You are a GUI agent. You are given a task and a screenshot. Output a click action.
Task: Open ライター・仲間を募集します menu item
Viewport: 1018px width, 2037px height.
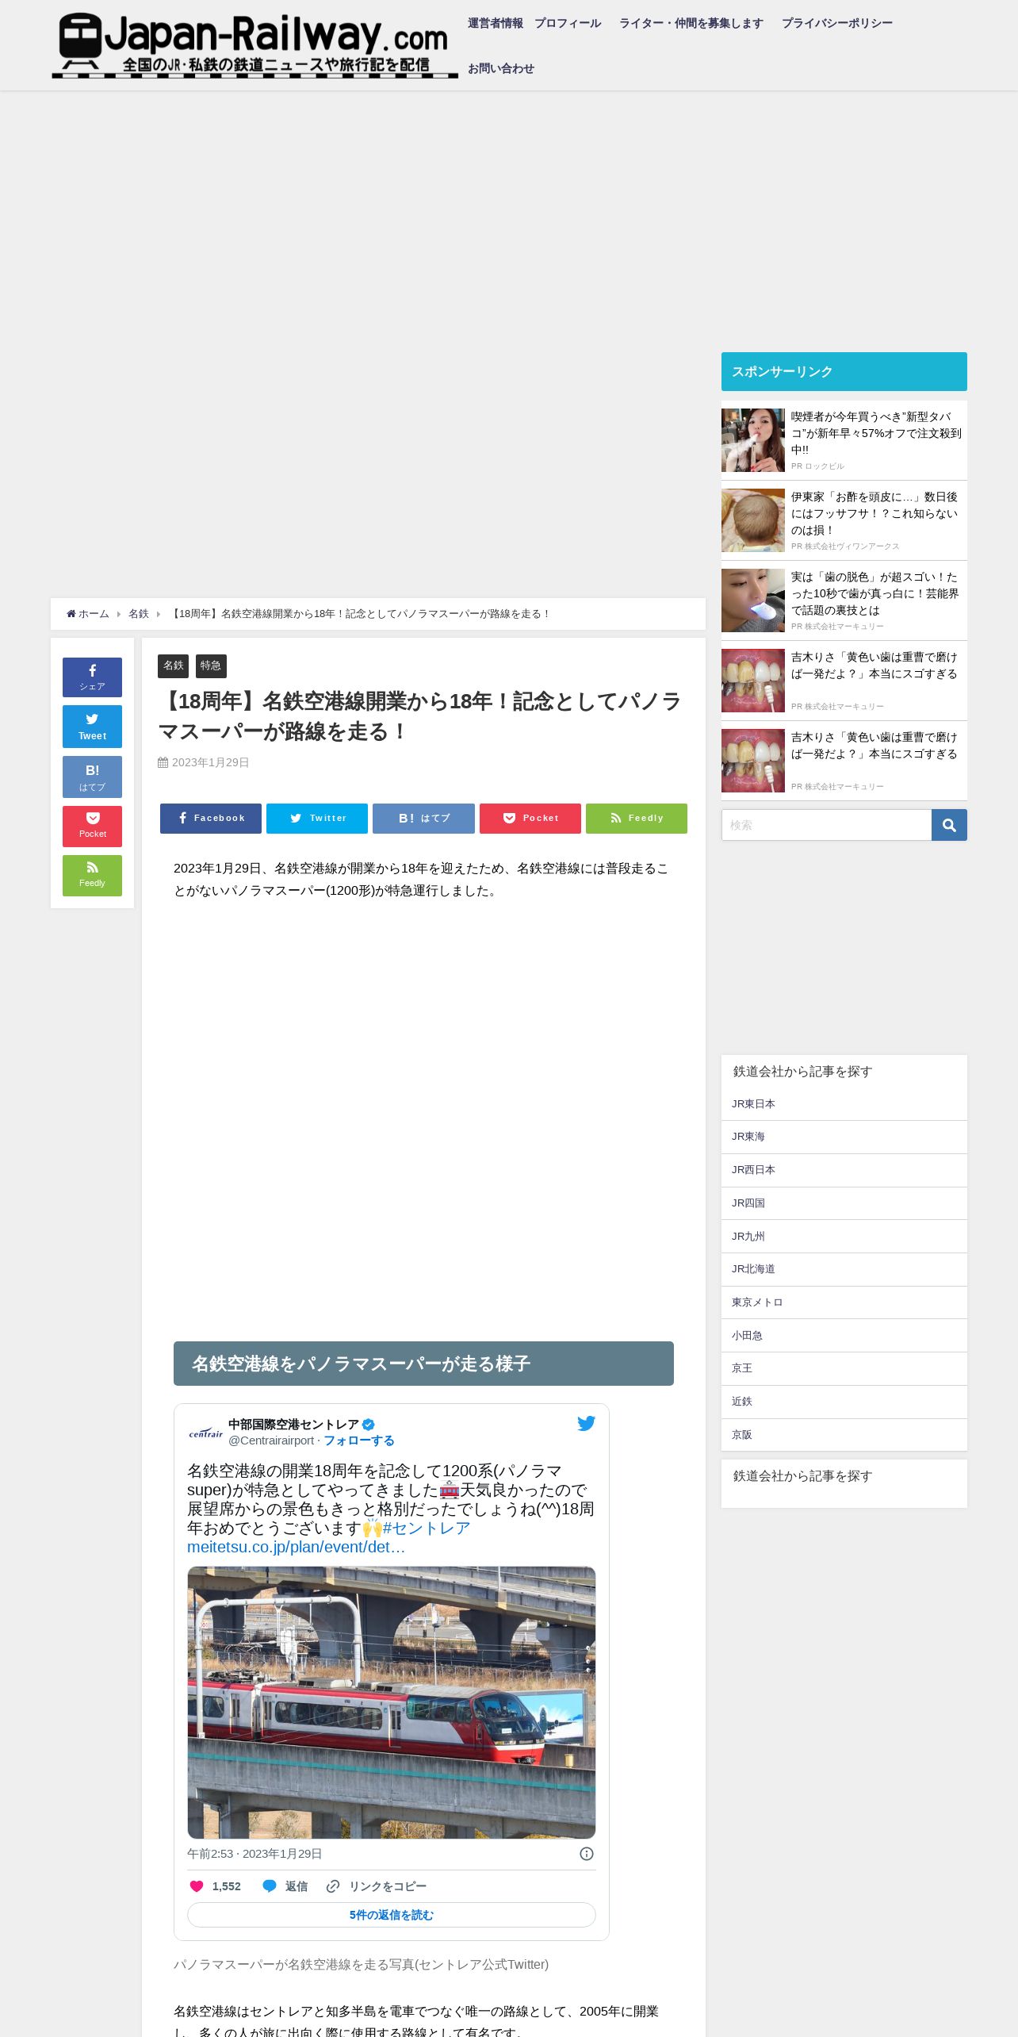(x=691, y=23)
